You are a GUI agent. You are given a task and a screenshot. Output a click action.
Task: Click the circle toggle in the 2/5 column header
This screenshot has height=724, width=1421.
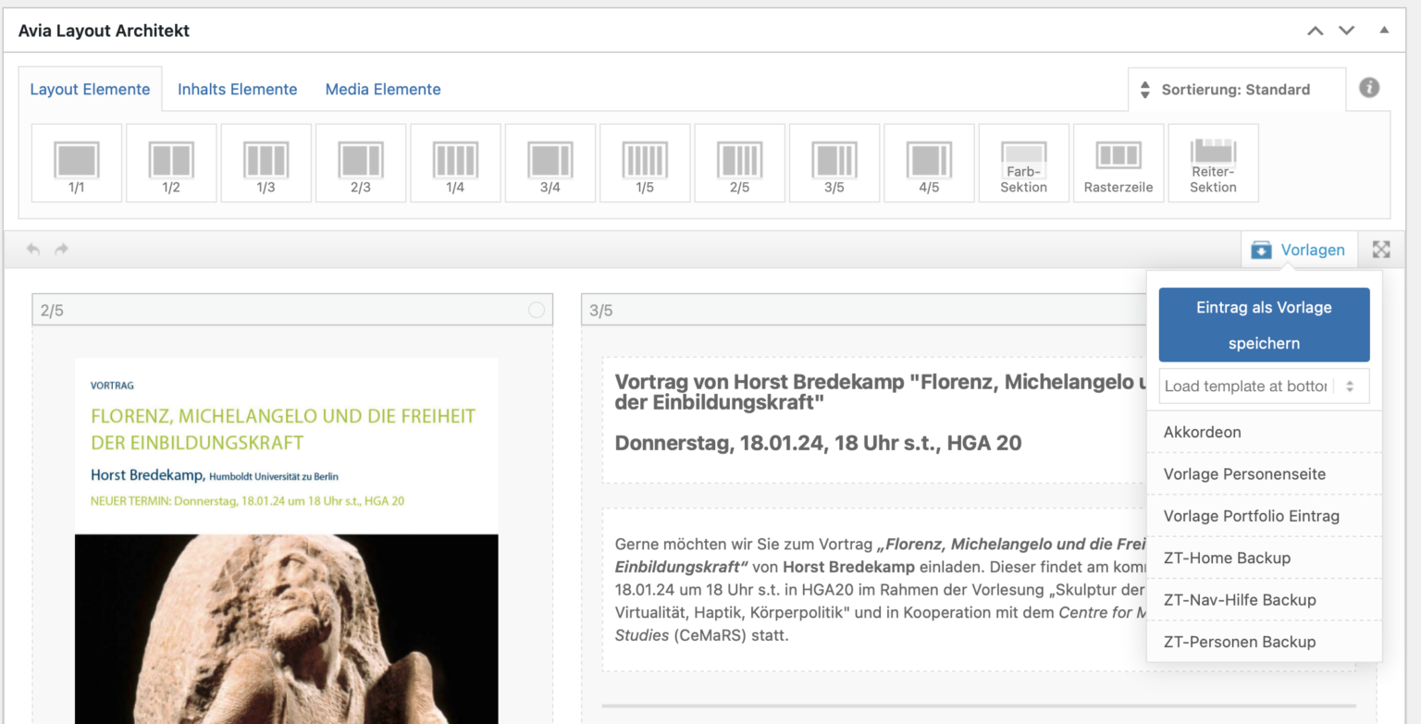pyautogui.click(x=537, y=310)
